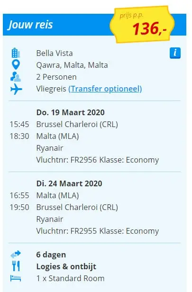Open the Transfer optioneel link
This screenshot has width=192, height=292.
105,89
